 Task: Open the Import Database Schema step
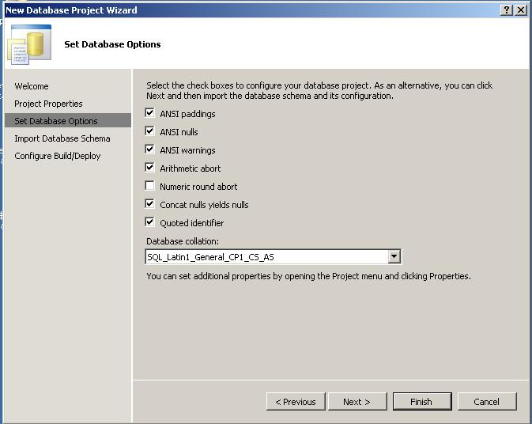tap(62, 138)
